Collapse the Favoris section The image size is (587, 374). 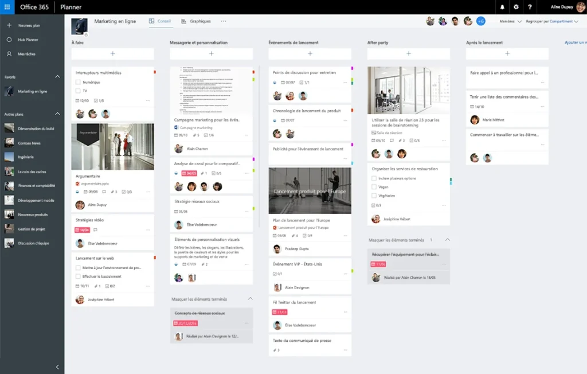57,76
